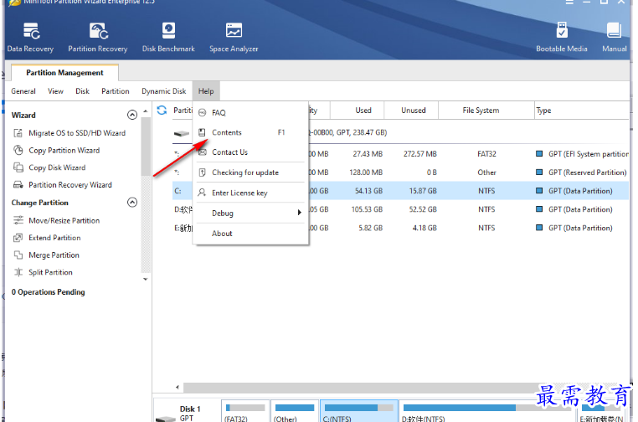Sort by the Used column header
The width and height of the screenshot is (638, 422).
click(358, 111)
